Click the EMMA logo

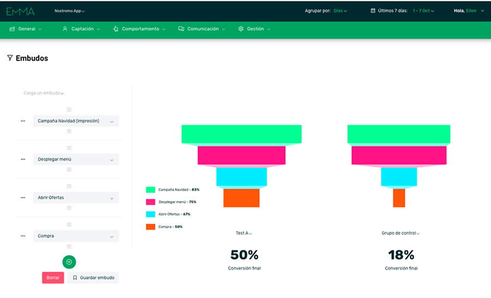coord(21,11)
